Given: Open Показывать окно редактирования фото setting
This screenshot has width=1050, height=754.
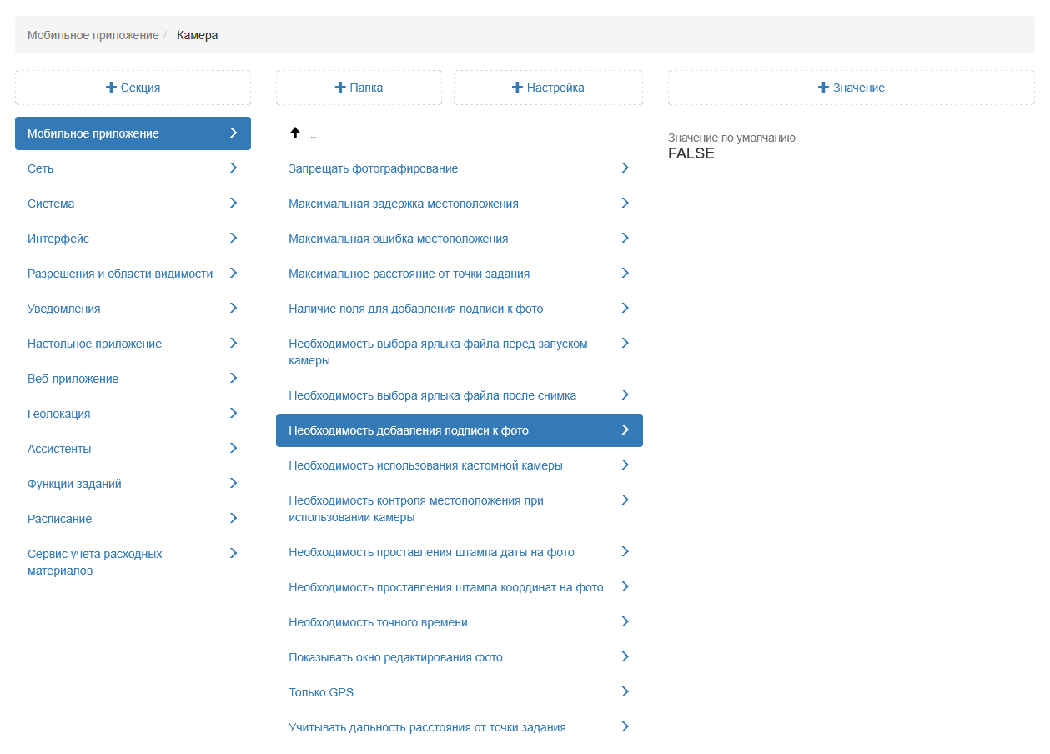Looking at the screenshot, I should point(395,657).
